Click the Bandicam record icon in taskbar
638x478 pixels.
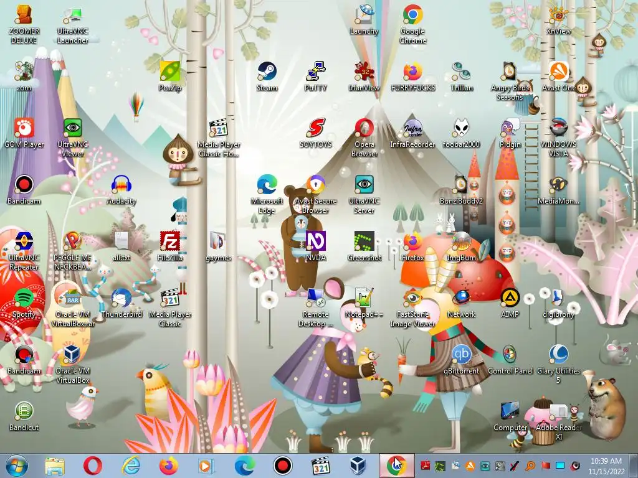[x=283, y=466]
